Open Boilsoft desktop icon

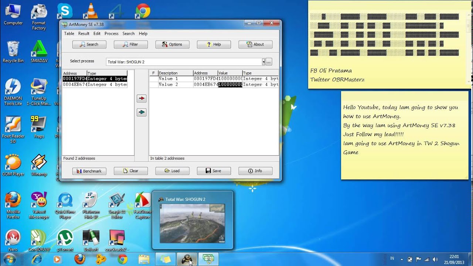(x=91, y=240)
